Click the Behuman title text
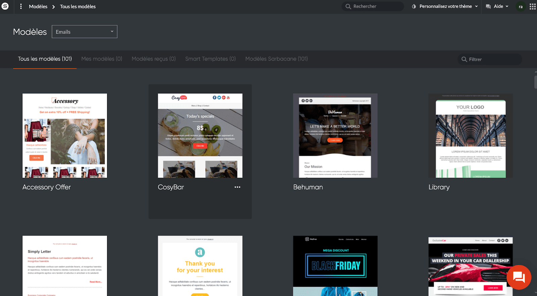 pyautogui.click(x=308, y=187)
